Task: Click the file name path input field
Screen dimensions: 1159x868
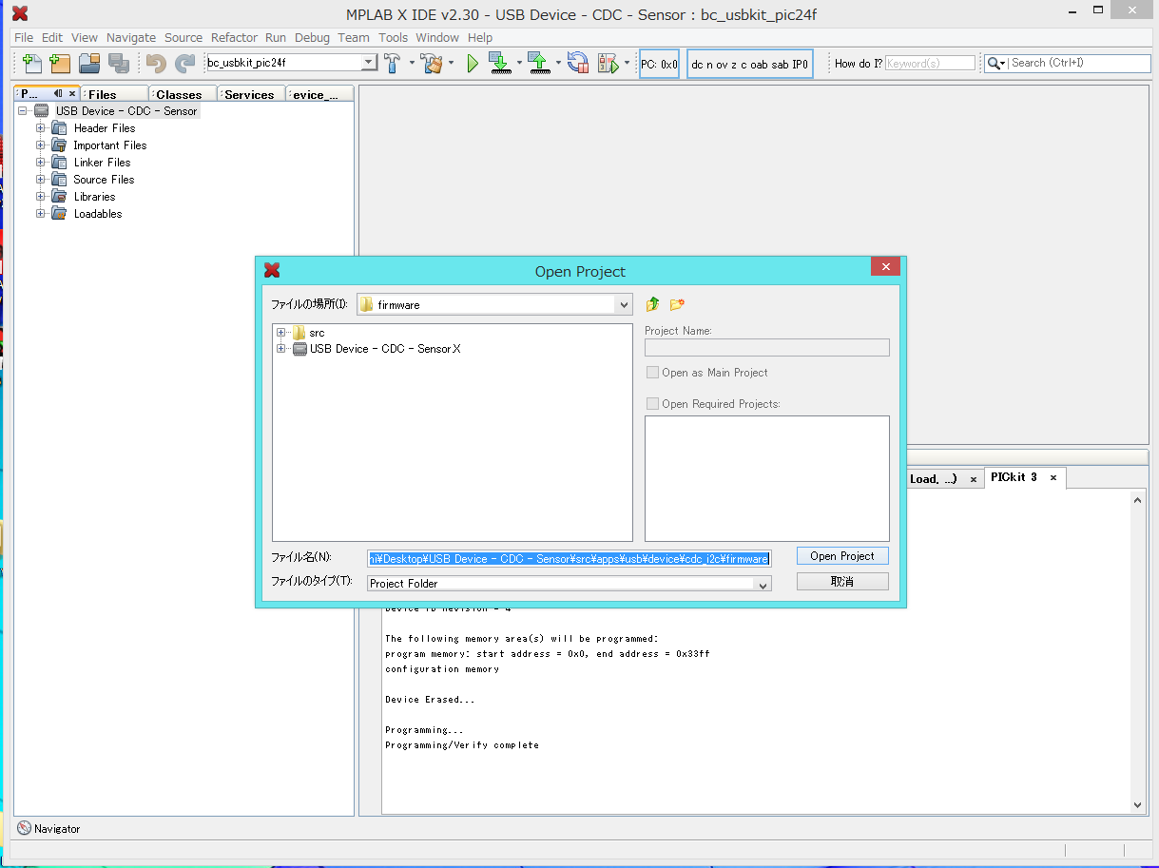Action: 569,559
